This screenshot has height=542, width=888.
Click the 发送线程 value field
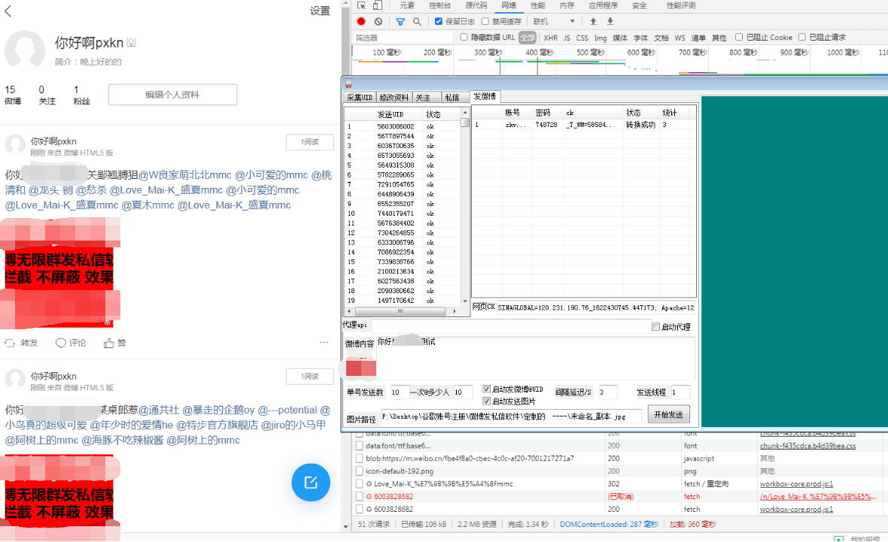680,392
